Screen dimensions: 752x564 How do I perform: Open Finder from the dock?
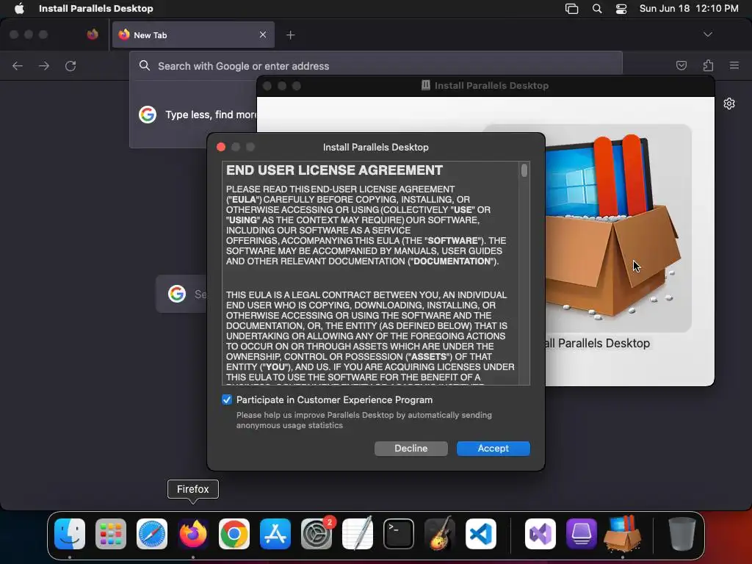[70, 534]
